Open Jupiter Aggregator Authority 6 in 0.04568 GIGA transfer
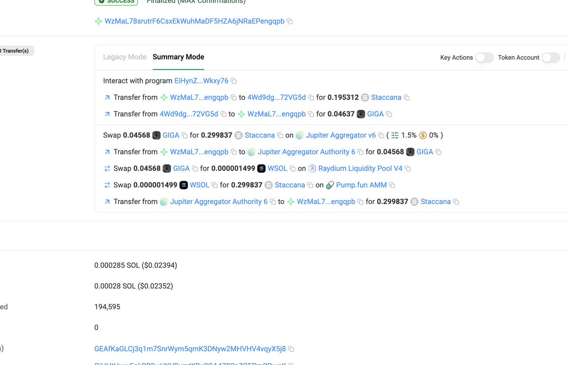 (x=307, y=152)
